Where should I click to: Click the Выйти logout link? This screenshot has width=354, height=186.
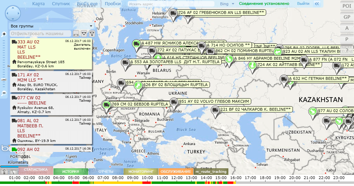[303, 3]
